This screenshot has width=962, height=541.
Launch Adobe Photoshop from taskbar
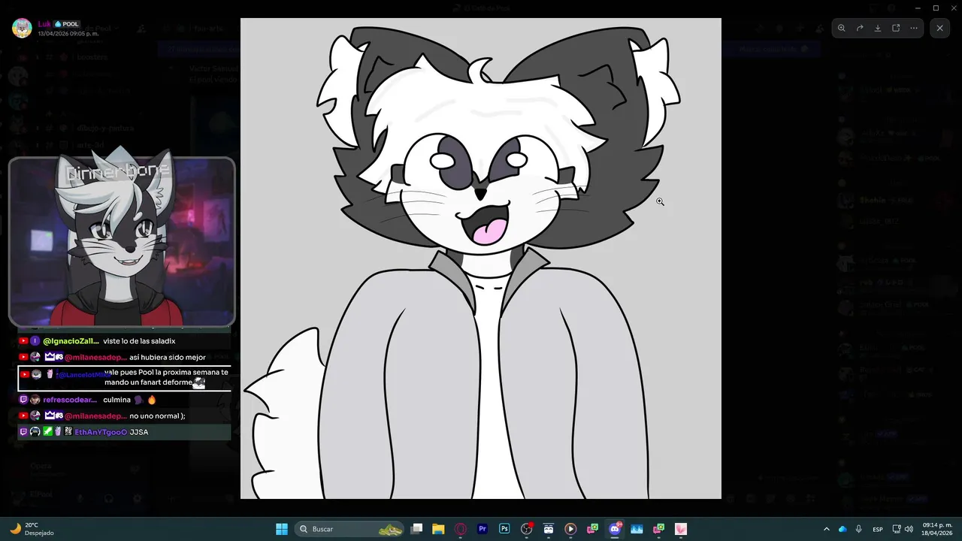coord(504,529)
